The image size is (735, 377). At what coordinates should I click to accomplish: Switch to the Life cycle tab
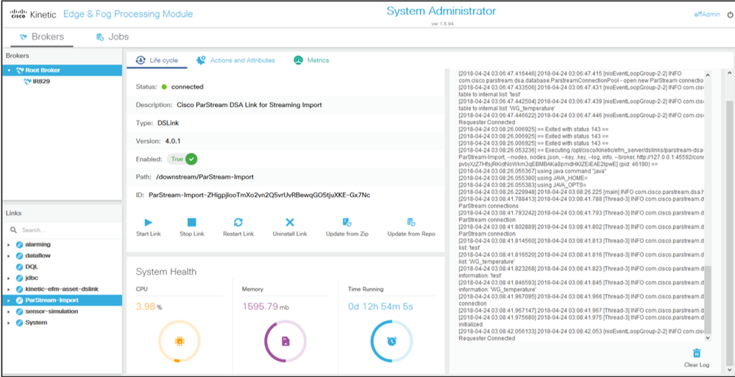click(157, 60)
